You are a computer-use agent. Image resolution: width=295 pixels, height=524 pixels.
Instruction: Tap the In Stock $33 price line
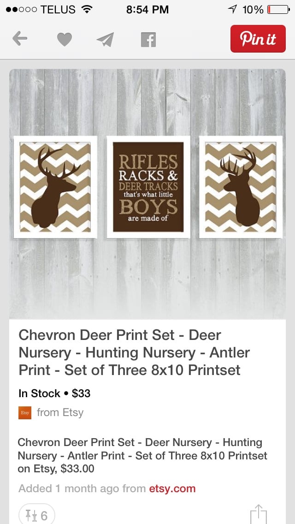pos(54,393)
